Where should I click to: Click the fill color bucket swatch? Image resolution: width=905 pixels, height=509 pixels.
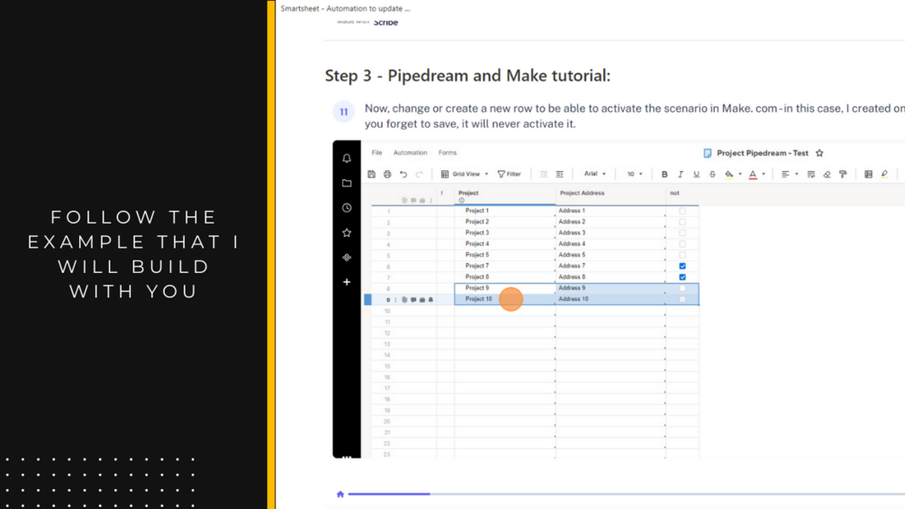[x=729, y=174]
